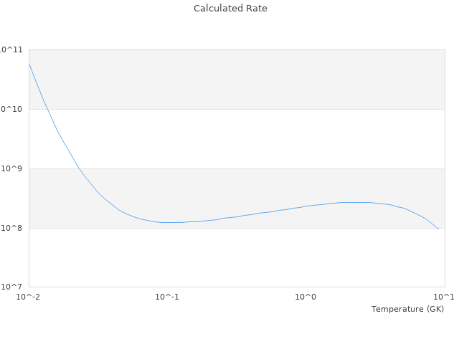Click the 10^-1 x-axis label
Screen dimensions: 459x344
(167, 297)
